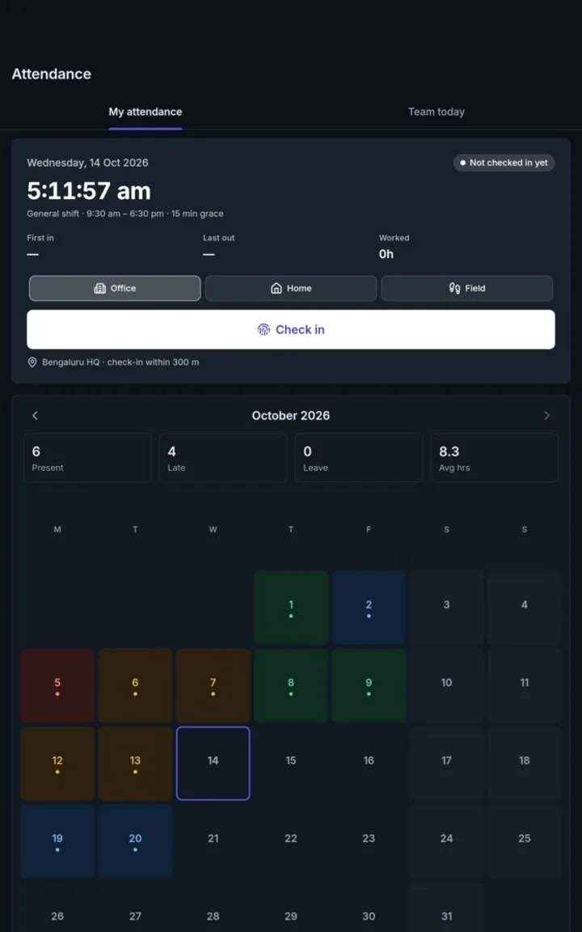Click the building icon in Office option
The height and width of the screenshot is (932, 582).
pyautogui.click(x=99, y=288)
